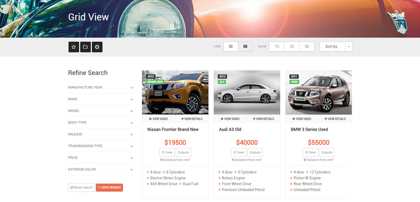
Task: Switch to list view layout
Action: click(231, 47)
